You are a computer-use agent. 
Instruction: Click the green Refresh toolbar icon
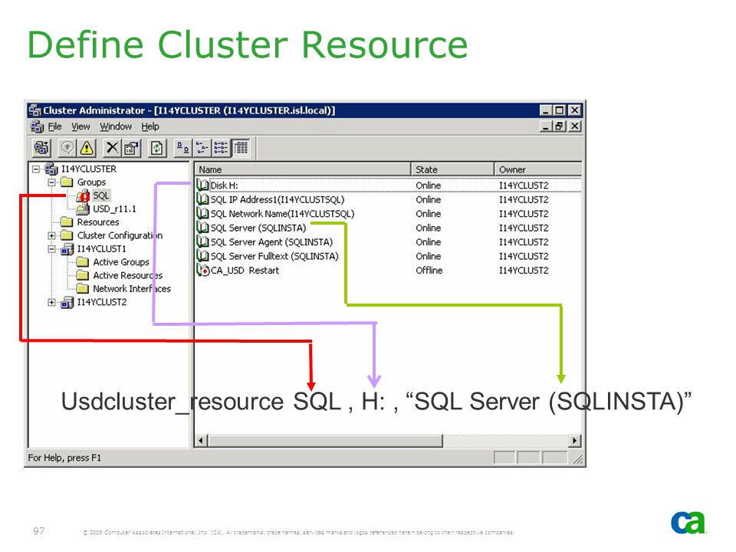[156, 148]
